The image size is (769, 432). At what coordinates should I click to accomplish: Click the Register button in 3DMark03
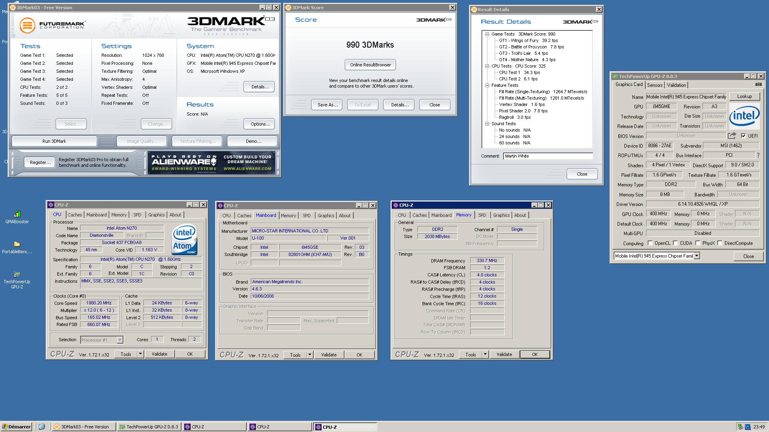coord(40,162)
